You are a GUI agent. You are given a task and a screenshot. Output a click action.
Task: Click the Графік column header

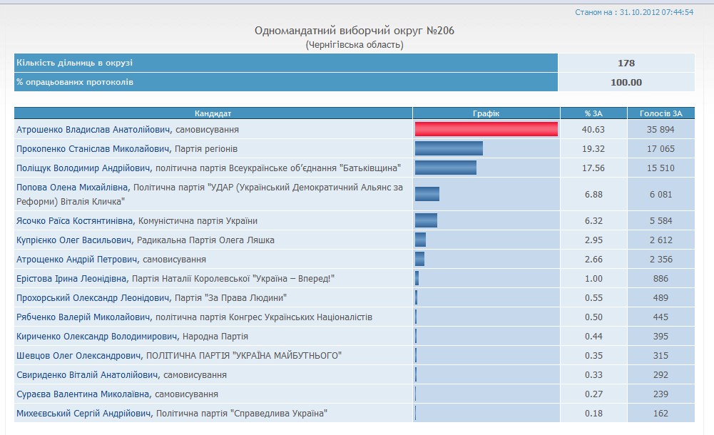coord(486,113)
